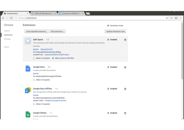
Task: Click the Safe Space puzzle piece icon
Action: pos(28,41)
